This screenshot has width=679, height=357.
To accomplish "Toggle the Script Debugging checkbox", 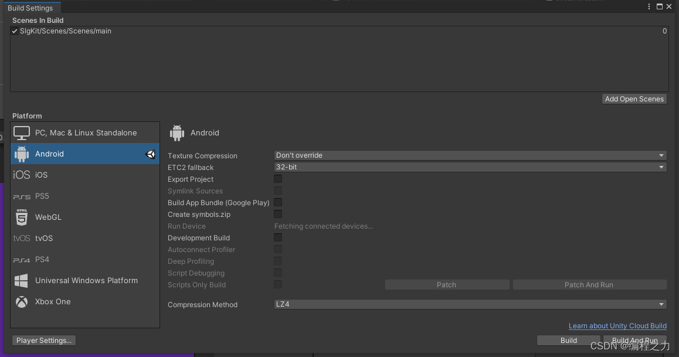I will pos(278,273).
